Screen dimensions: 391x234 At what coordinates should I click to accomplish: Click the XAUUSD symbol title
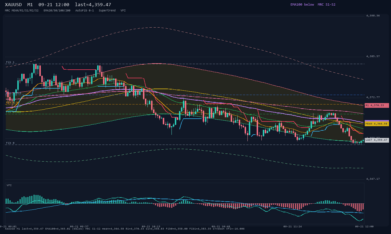click(x=13, y=5)
